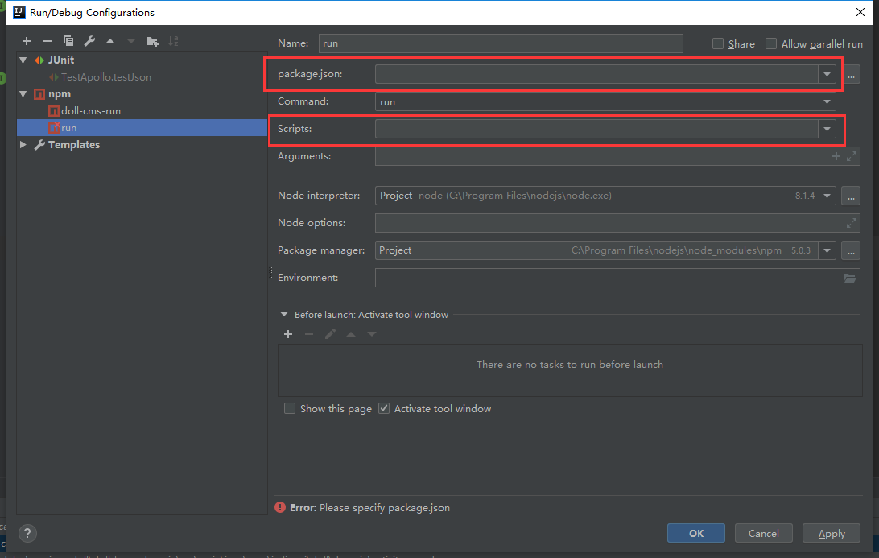Browse Package manager with ellipsis button
This screenshot has height=558, width=879.
pos(851,250)
